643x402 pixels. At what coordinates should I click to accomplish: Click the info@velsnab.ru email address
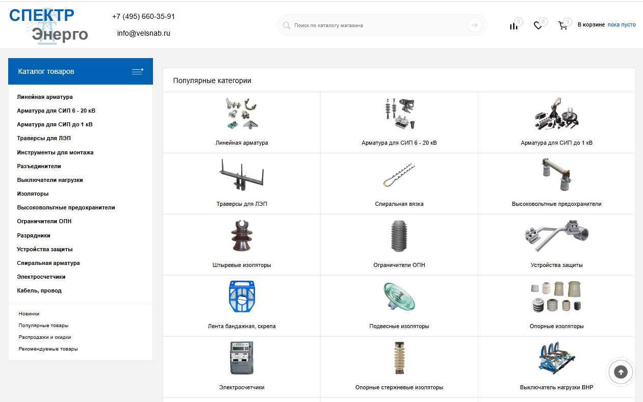tap(143, 33)
